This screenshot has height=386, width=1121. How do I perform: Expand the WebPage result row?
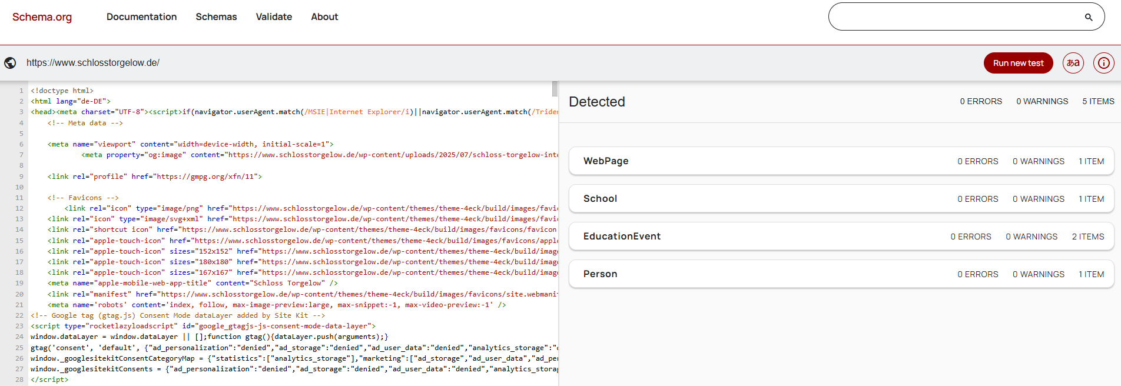coord(841,161)
